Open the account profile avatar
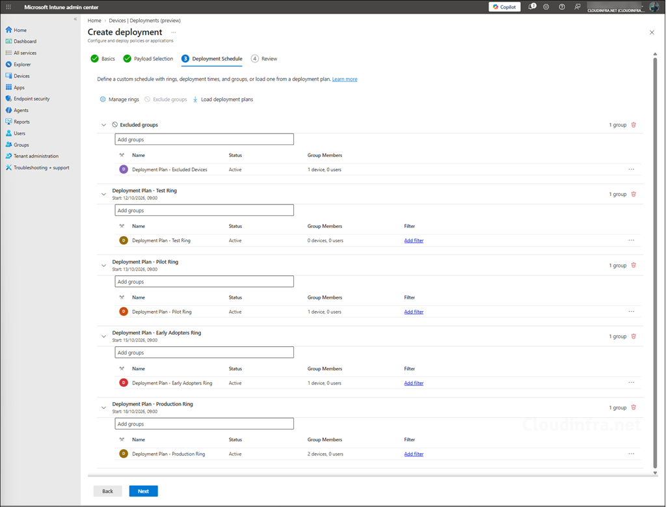Screen dimensions: 666x507 (654, 7)
